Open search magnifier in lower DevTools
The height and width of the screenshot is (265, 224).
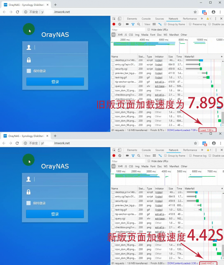[139, 156]
